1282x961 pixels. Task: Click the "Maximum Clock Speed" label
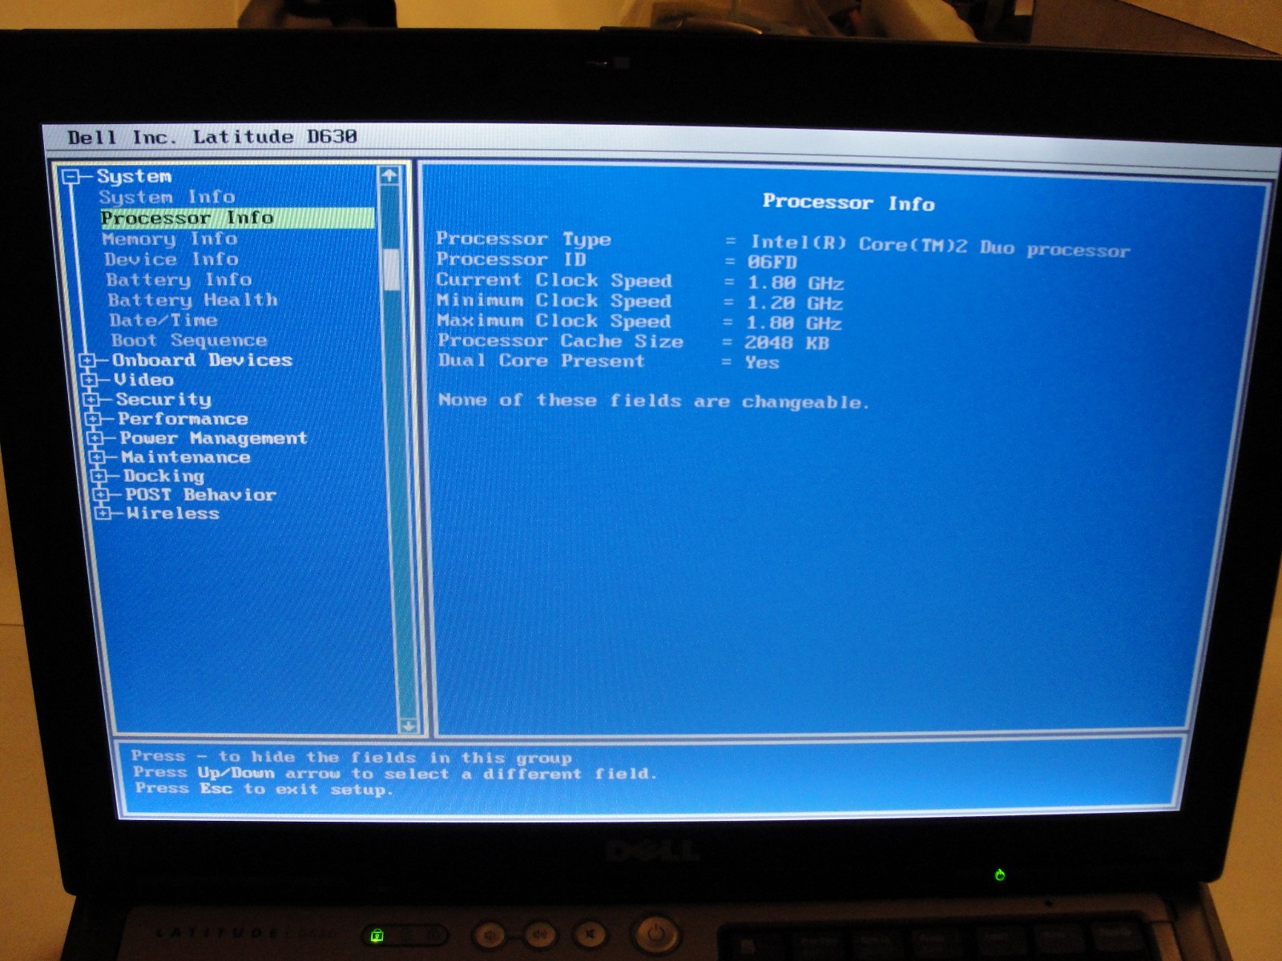pos(554,320)
